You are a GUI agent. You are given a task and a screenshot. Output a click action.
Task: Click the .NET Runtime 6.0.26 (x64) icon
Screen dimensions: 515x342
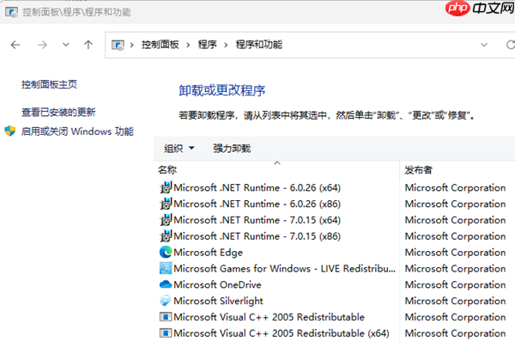[x=166, y=187]
